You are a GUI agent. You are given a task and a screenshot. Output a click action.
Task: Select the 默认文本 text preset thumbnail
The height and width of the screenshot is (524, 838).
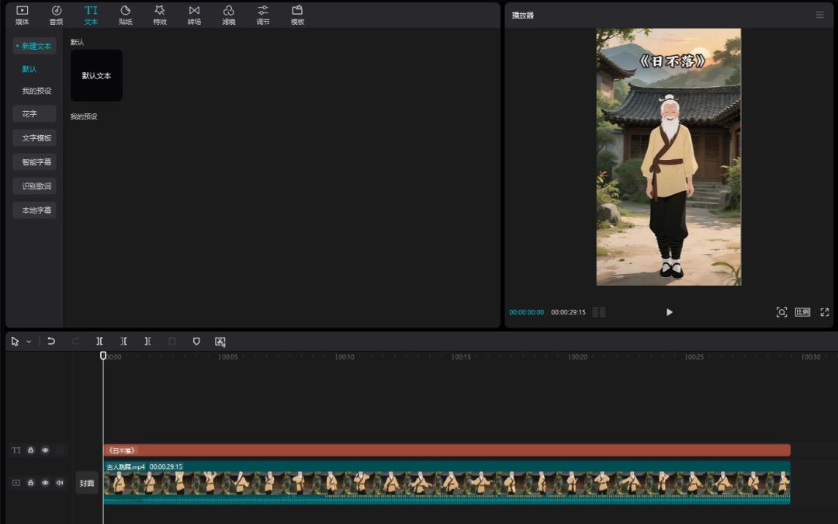point(96,75)
